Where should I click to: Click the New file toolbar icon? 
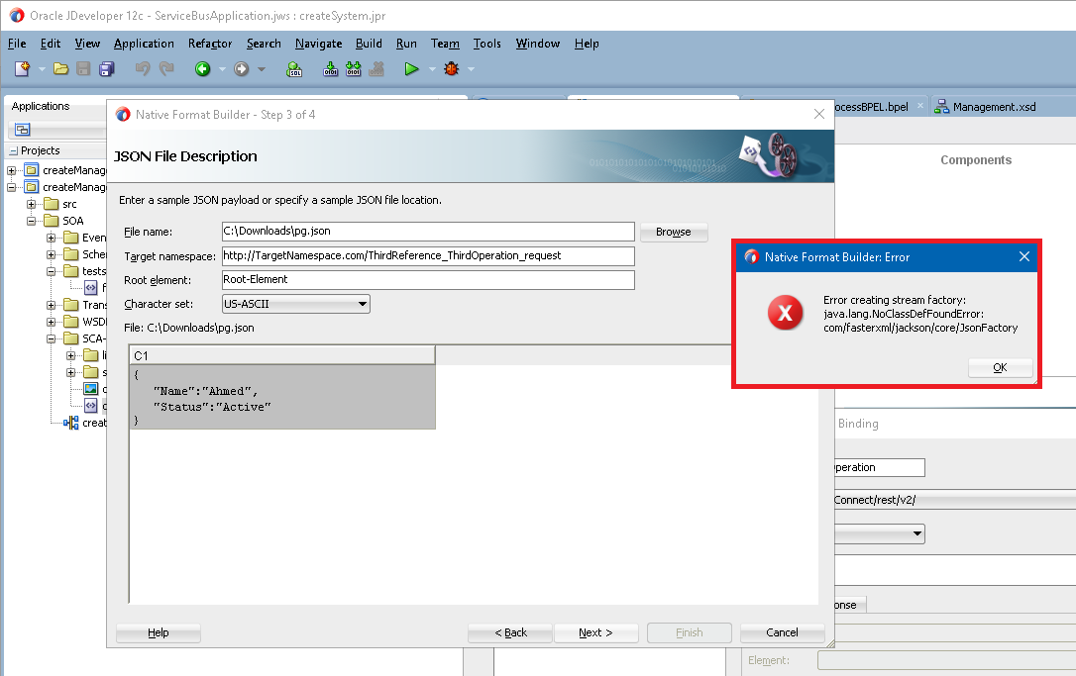click(22, 68)
